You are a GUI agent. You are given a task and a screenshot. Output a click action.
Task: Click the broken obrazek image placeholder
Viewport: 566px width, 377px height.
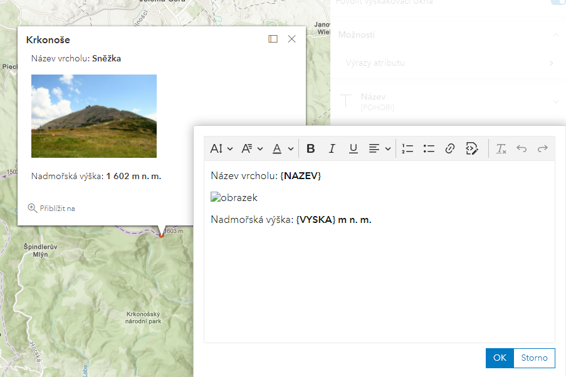tap(234, 197)
